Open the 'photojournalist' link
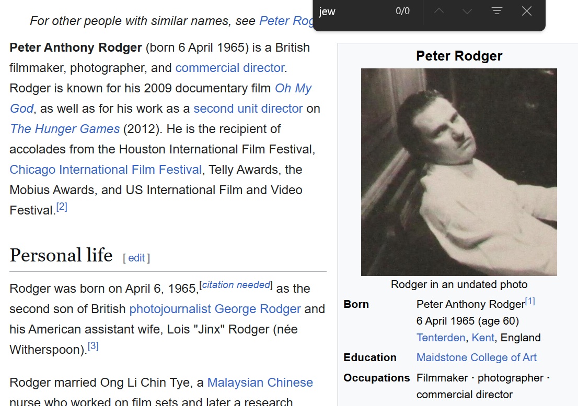 point(170,309)
